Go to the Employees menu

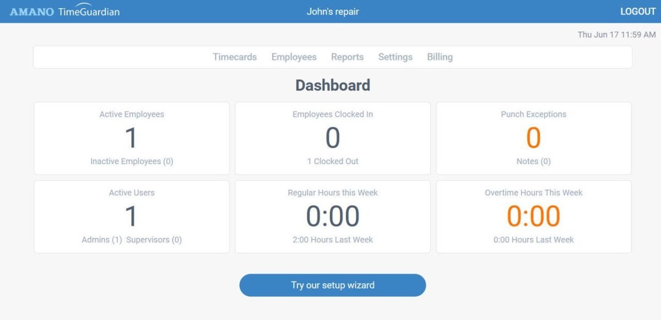coord(294,57)
